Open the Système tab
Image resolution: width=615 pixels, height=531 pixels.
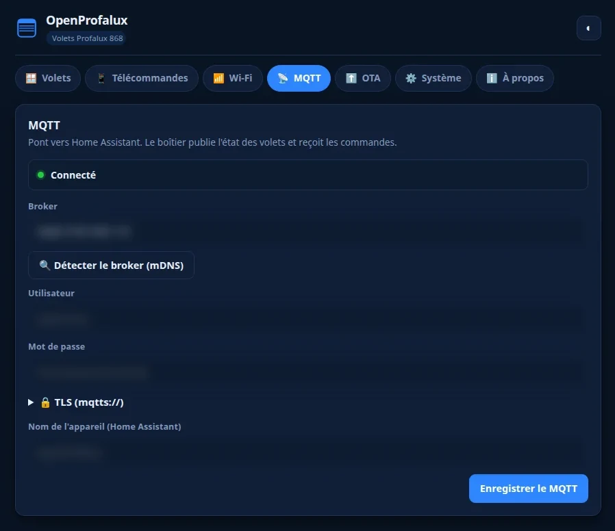tap(433, 78)
